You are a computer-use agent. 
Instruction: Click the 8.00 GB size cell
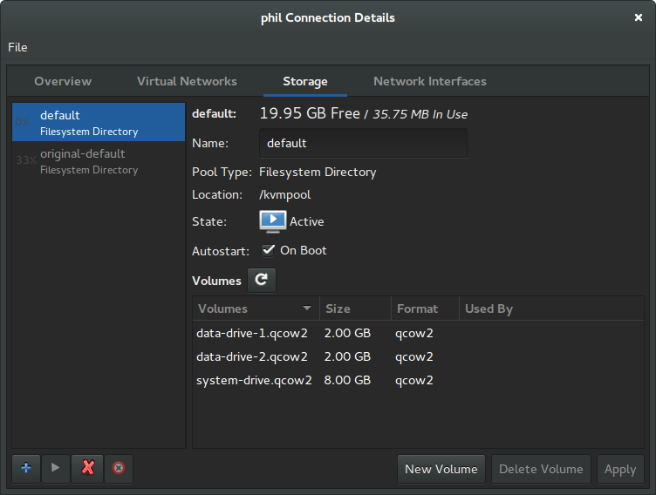(347, 380)
